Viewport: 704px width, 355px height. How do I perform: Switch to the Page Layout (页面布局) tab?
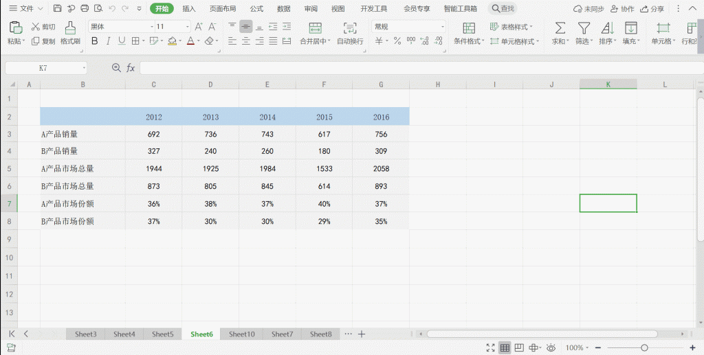pyautogui.click(x=223, y=8)
